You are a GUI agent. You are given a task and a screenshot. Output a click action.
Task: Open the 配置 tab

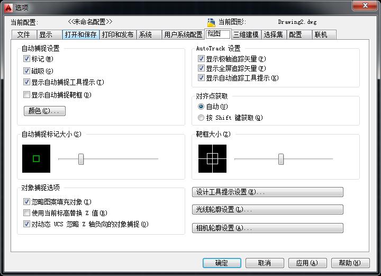(299, 34)
